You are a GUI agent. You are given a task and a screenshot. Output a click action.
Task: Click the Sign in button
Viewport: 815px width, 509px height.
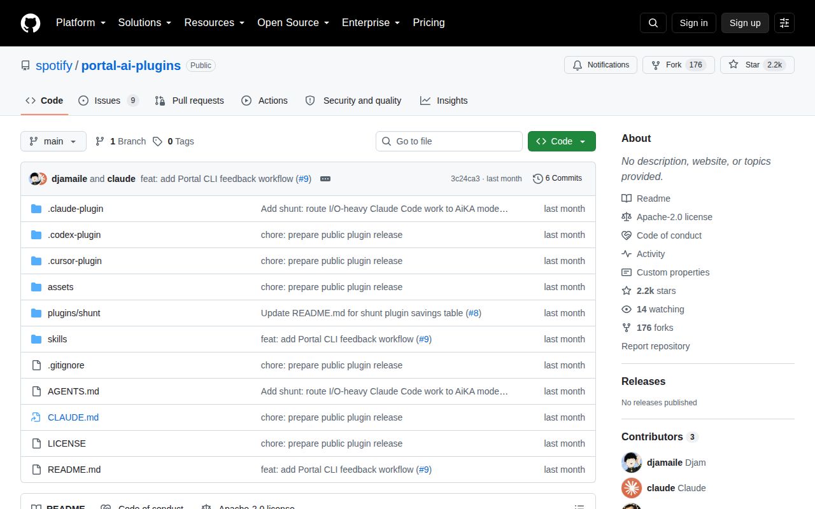click(x=693, y=23)
